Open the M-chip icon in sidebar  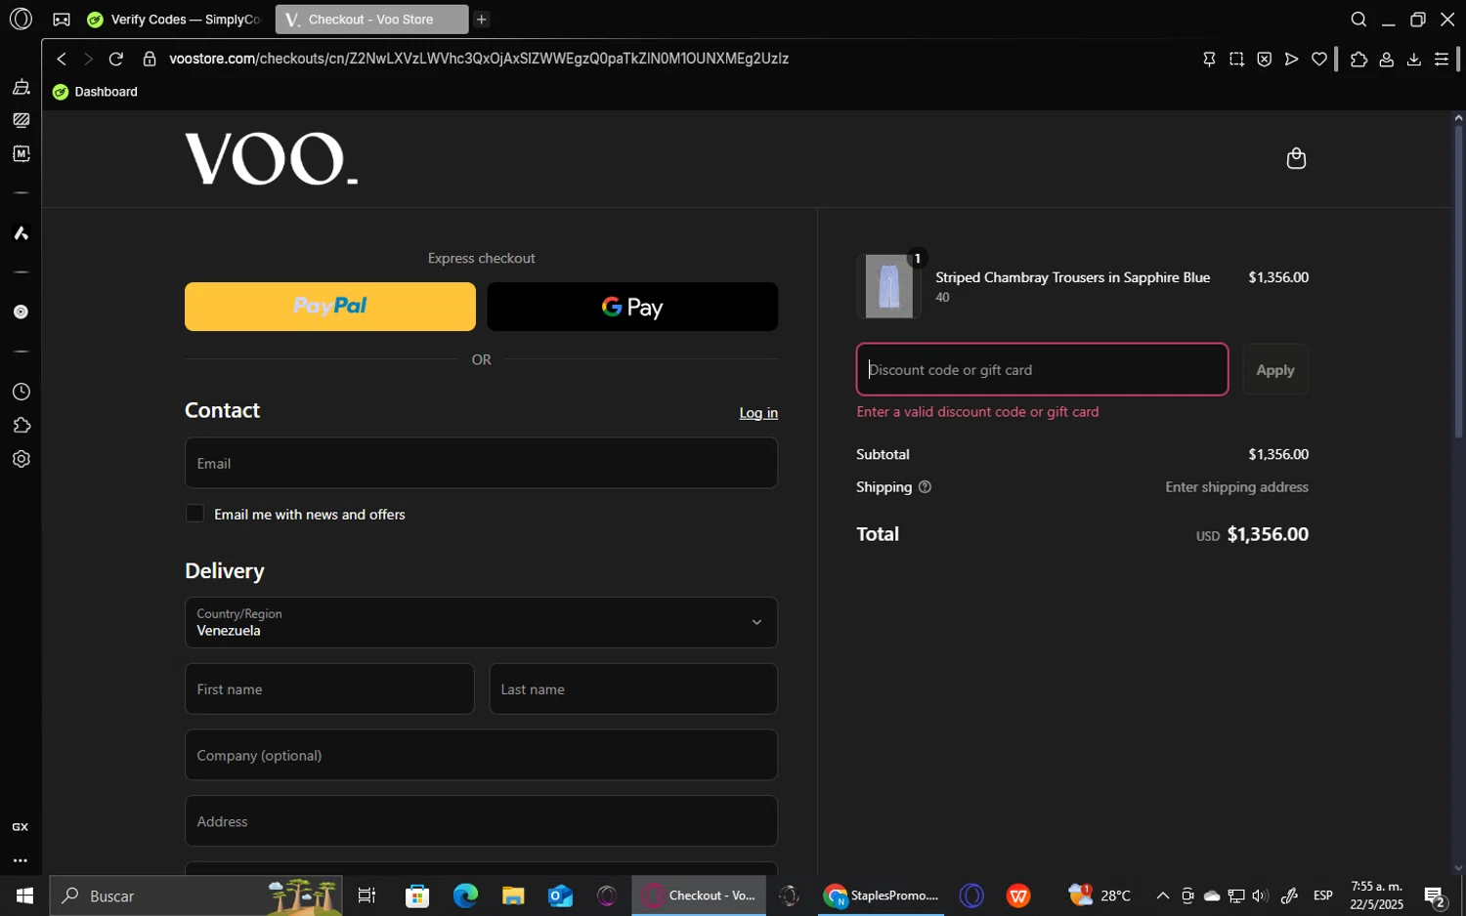(x=21, y=153)
